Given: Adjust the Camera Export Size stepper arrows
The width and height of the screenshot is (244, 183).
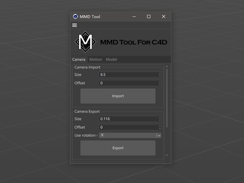Looking at the screenshot, I should coord(160,119).
